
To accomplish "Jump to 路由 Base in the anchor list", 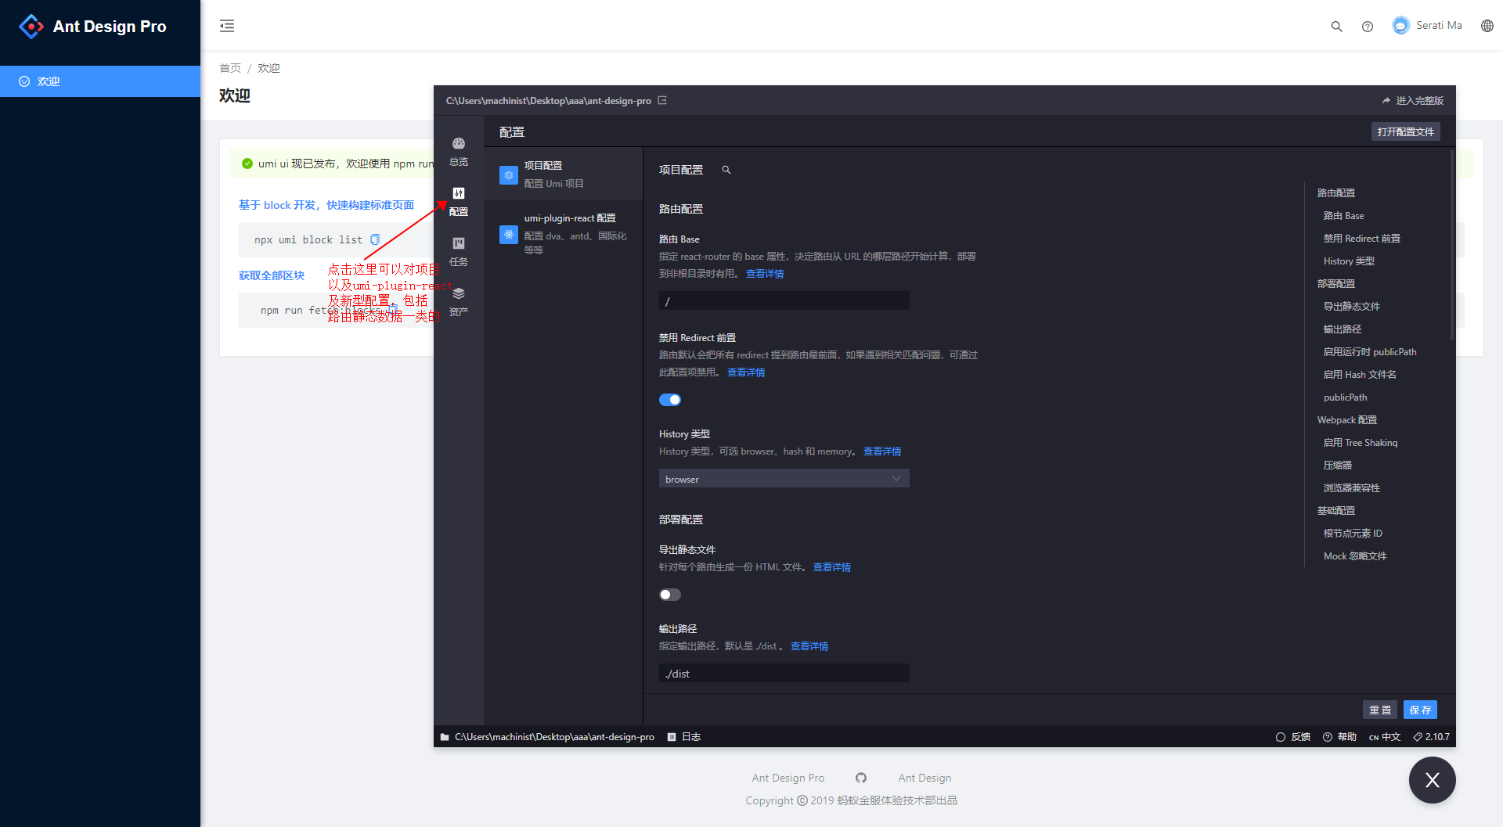I will tap(1344, 216).
